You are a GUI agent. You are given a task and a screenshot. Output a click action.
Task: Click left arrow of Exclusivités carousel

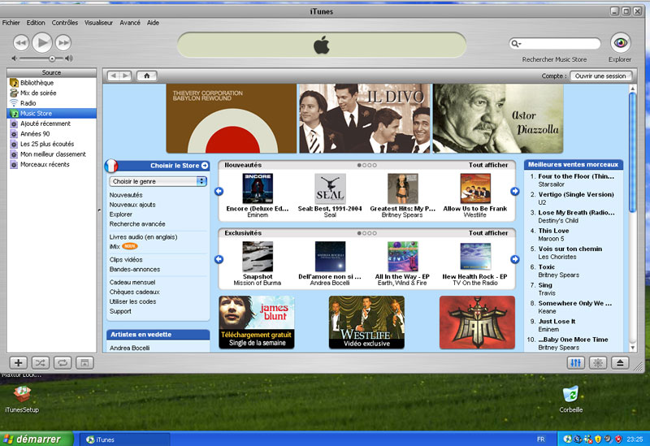click(219, 259)
